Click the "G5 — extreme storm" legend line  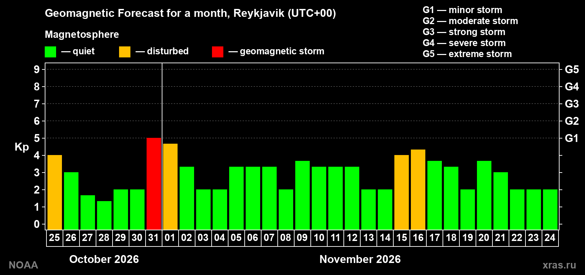click(x=467, y=54)
